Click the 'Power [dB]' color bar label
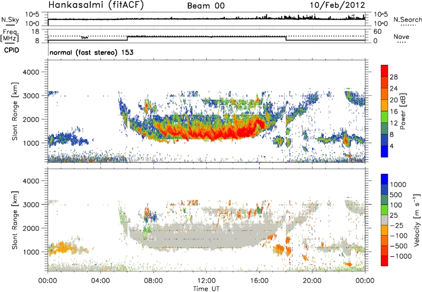The width and height of the screenshot is (422, 292). point(402,112)
